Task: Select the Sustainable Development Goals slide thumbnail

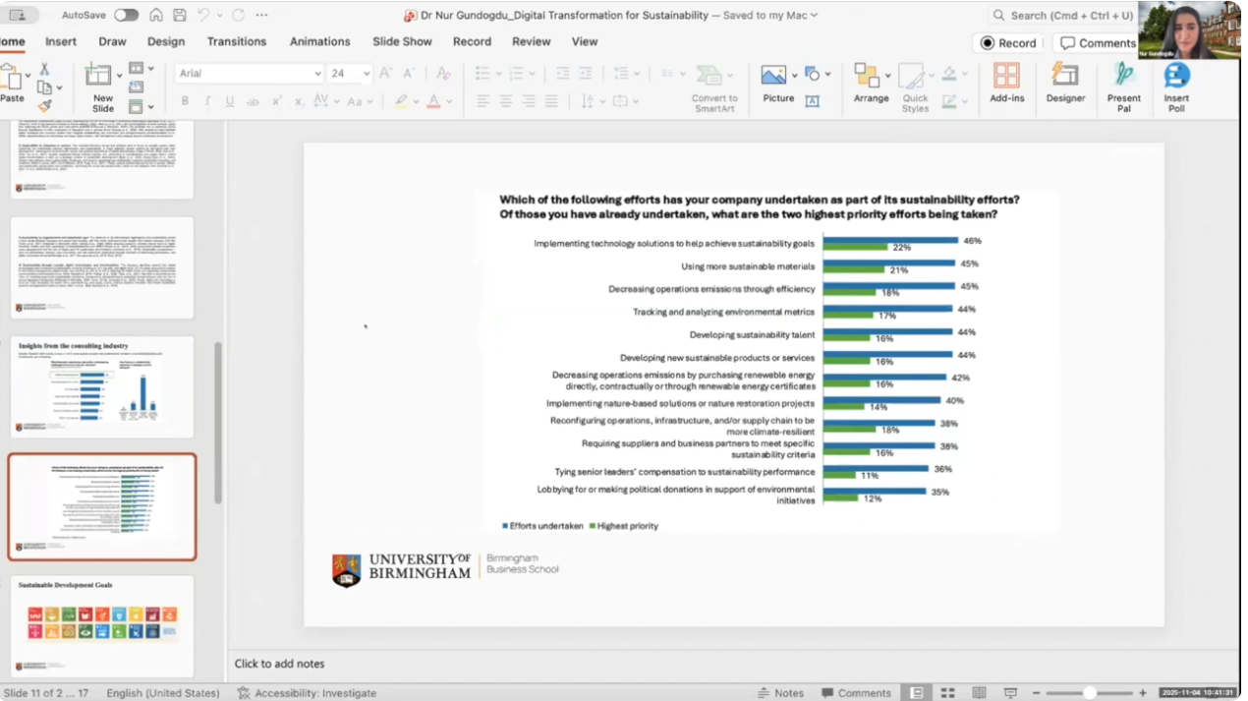Action: pyautogui.click(x=102, y=626)
